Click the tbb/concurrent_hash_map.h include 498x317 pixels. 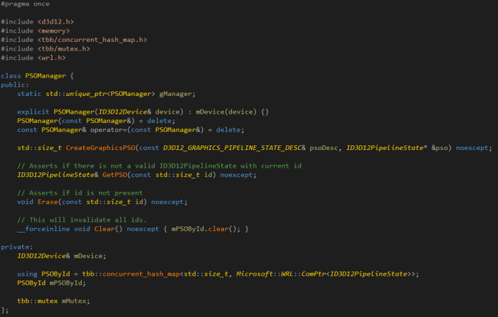92,40
